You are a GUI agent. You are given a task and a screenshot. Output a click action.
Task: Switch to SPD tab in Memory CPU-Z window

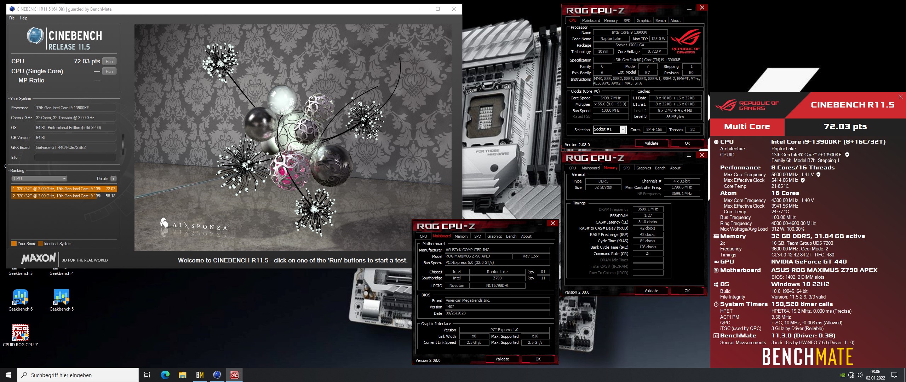[626, 168]
